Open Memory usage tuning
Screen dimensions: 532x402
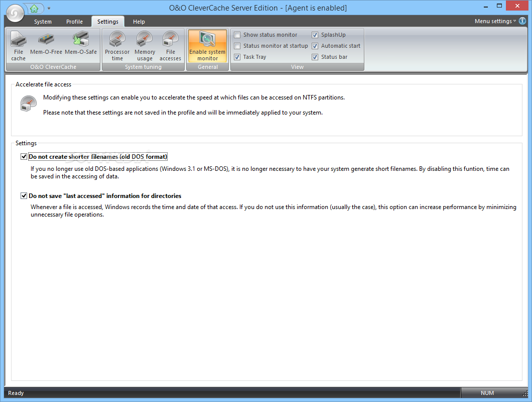145,46
